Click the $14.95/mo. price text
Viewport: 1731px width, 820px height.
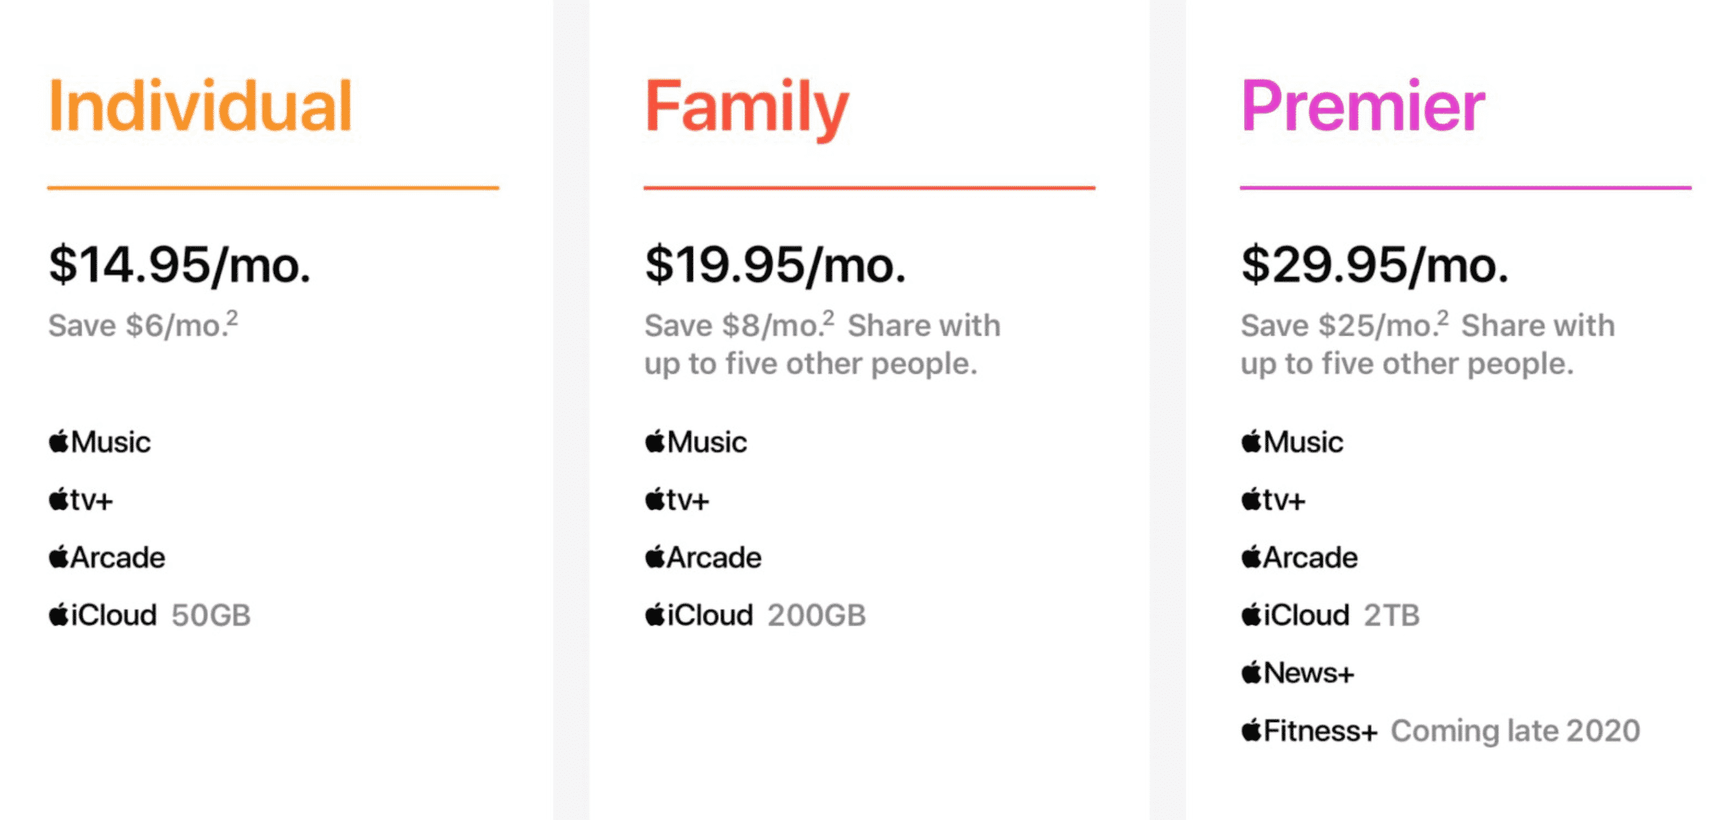tap(179, 266)
